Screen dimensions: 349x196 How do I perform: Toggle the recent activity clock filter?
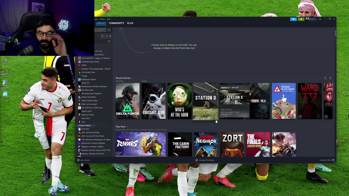(x=107, y=36)
